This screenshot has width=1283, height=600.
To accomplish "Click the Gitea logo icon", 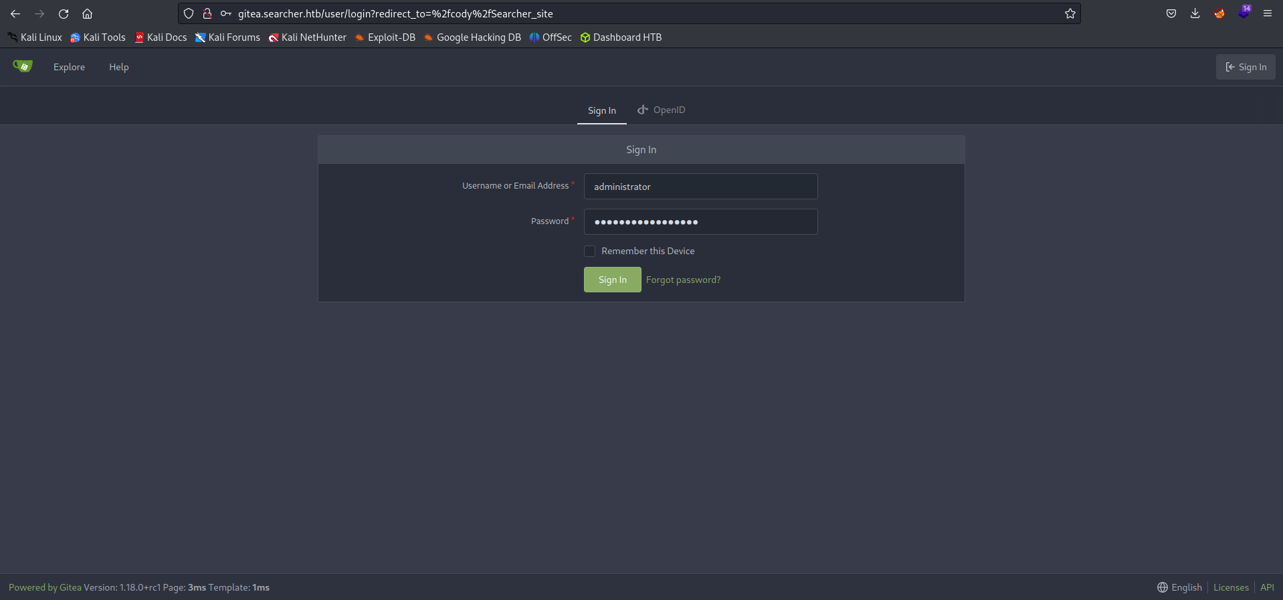I will (23, 66).
